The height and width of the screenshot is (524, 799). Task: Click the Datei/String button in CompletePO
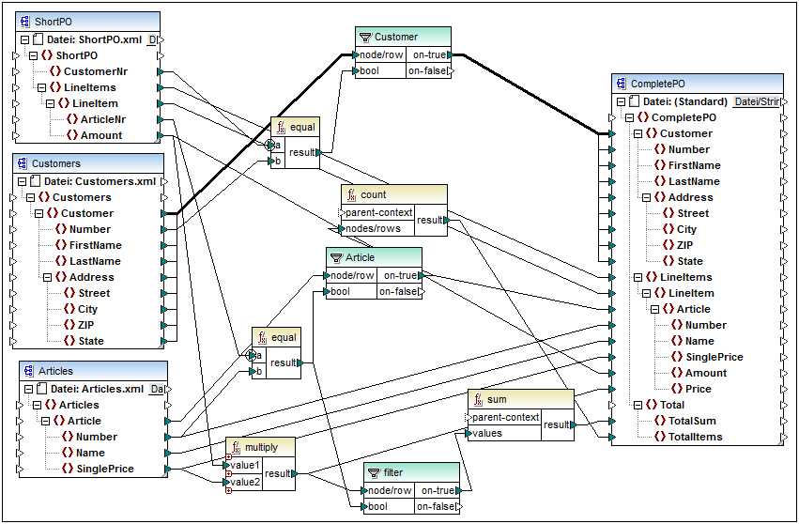pyautogui.click(x=755, y=101)
